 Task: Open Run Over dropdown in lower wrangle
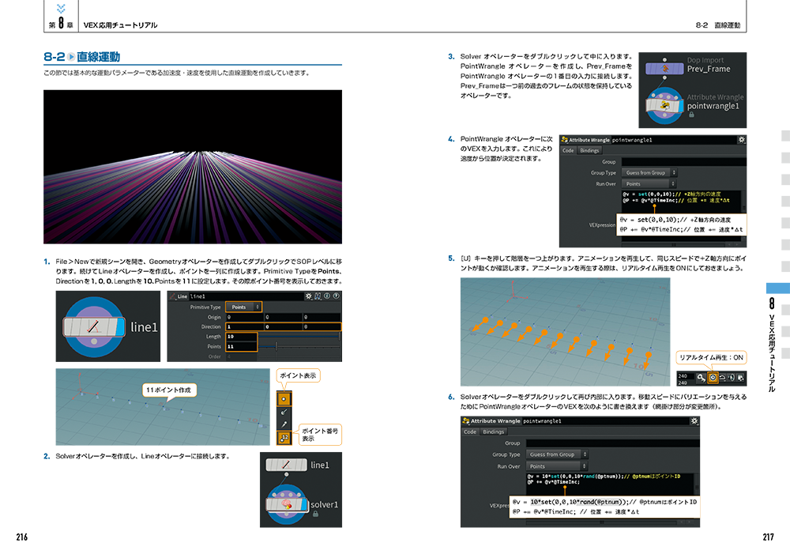click(x=556, y=466)
